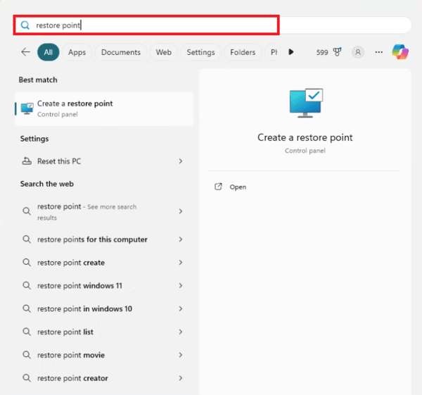Image resolution: width=422 pixels, height=395 pixels.
Task: Expand the Reset this PC chevron
Action: tap(181, 161)
